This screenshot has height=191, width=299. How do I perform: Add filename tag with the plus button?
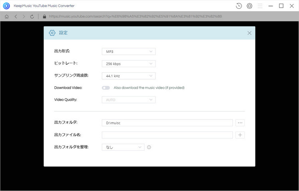pyautogui.click(x=240, y=135)
